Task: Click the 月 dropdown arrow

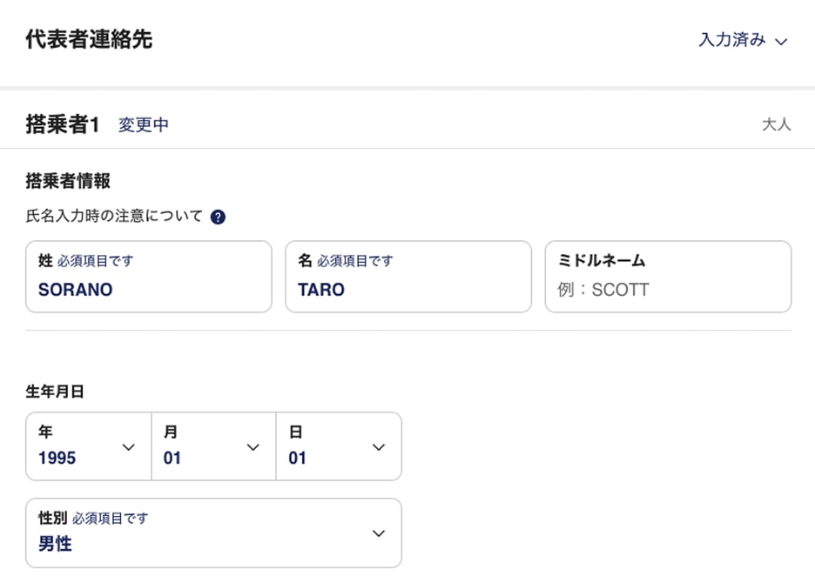Action: (x=253, y=447)
